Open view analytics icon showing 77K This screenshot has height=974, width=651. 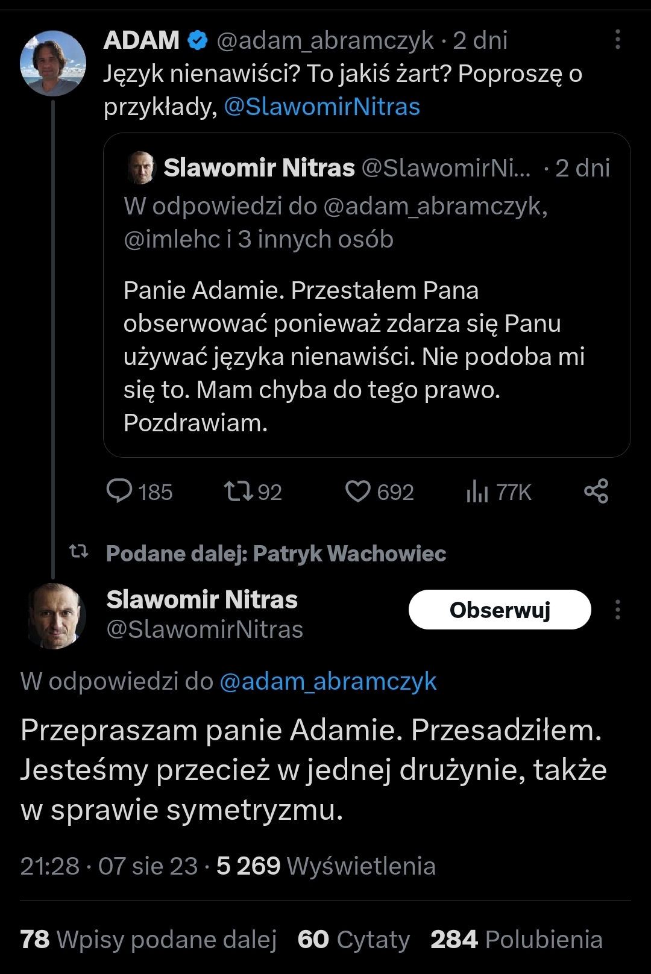pos(477,492)
